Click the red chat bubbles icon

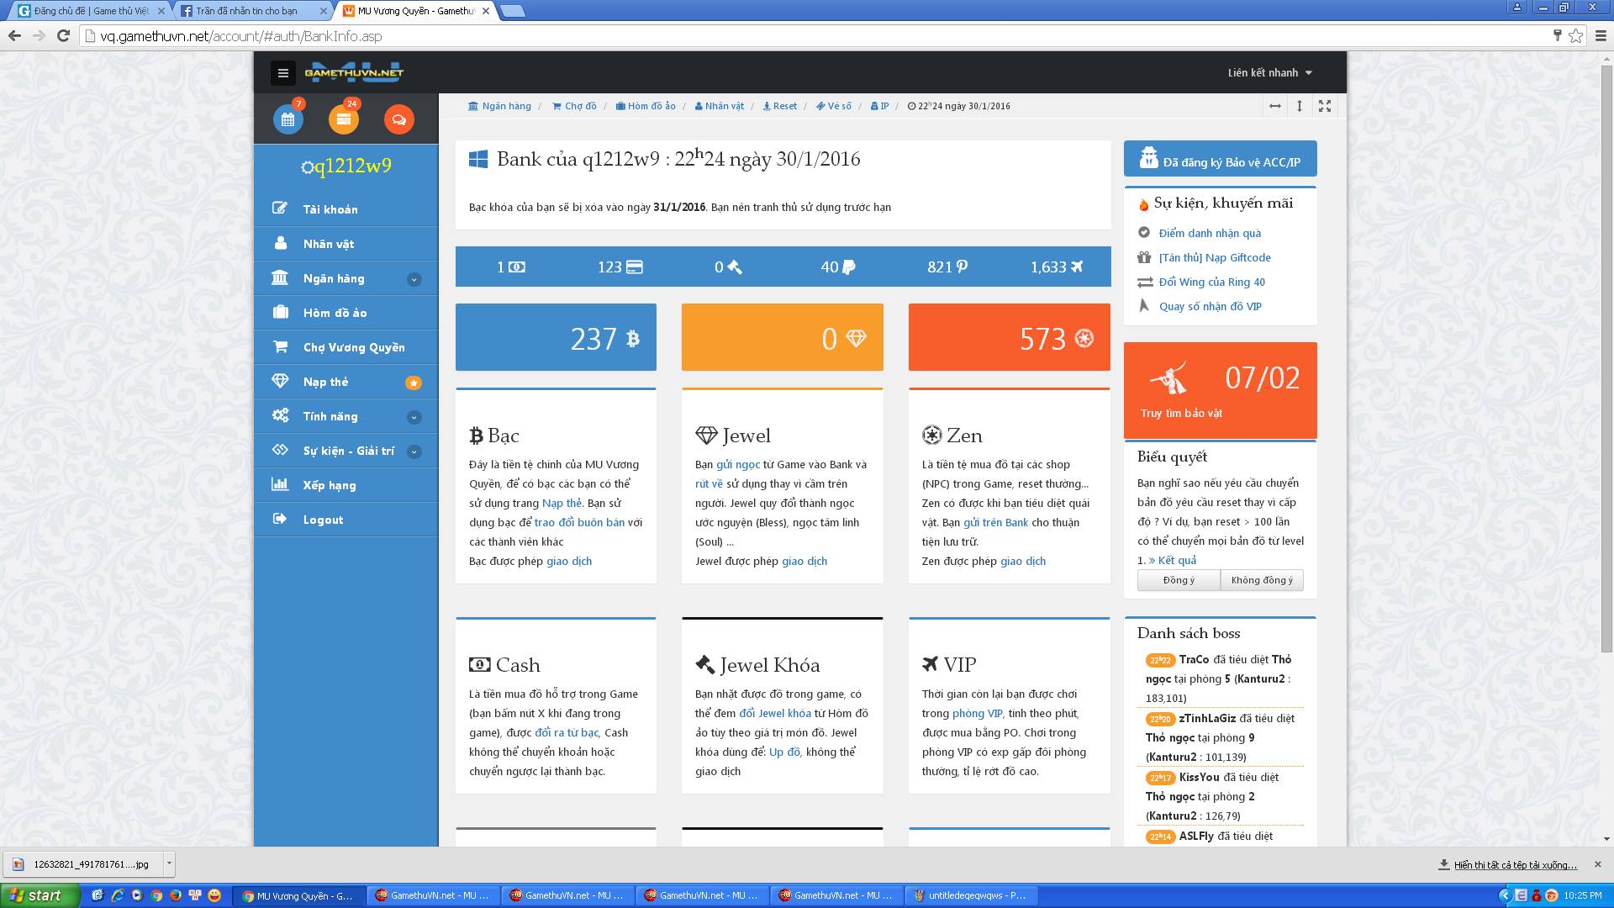pos(398,119)
